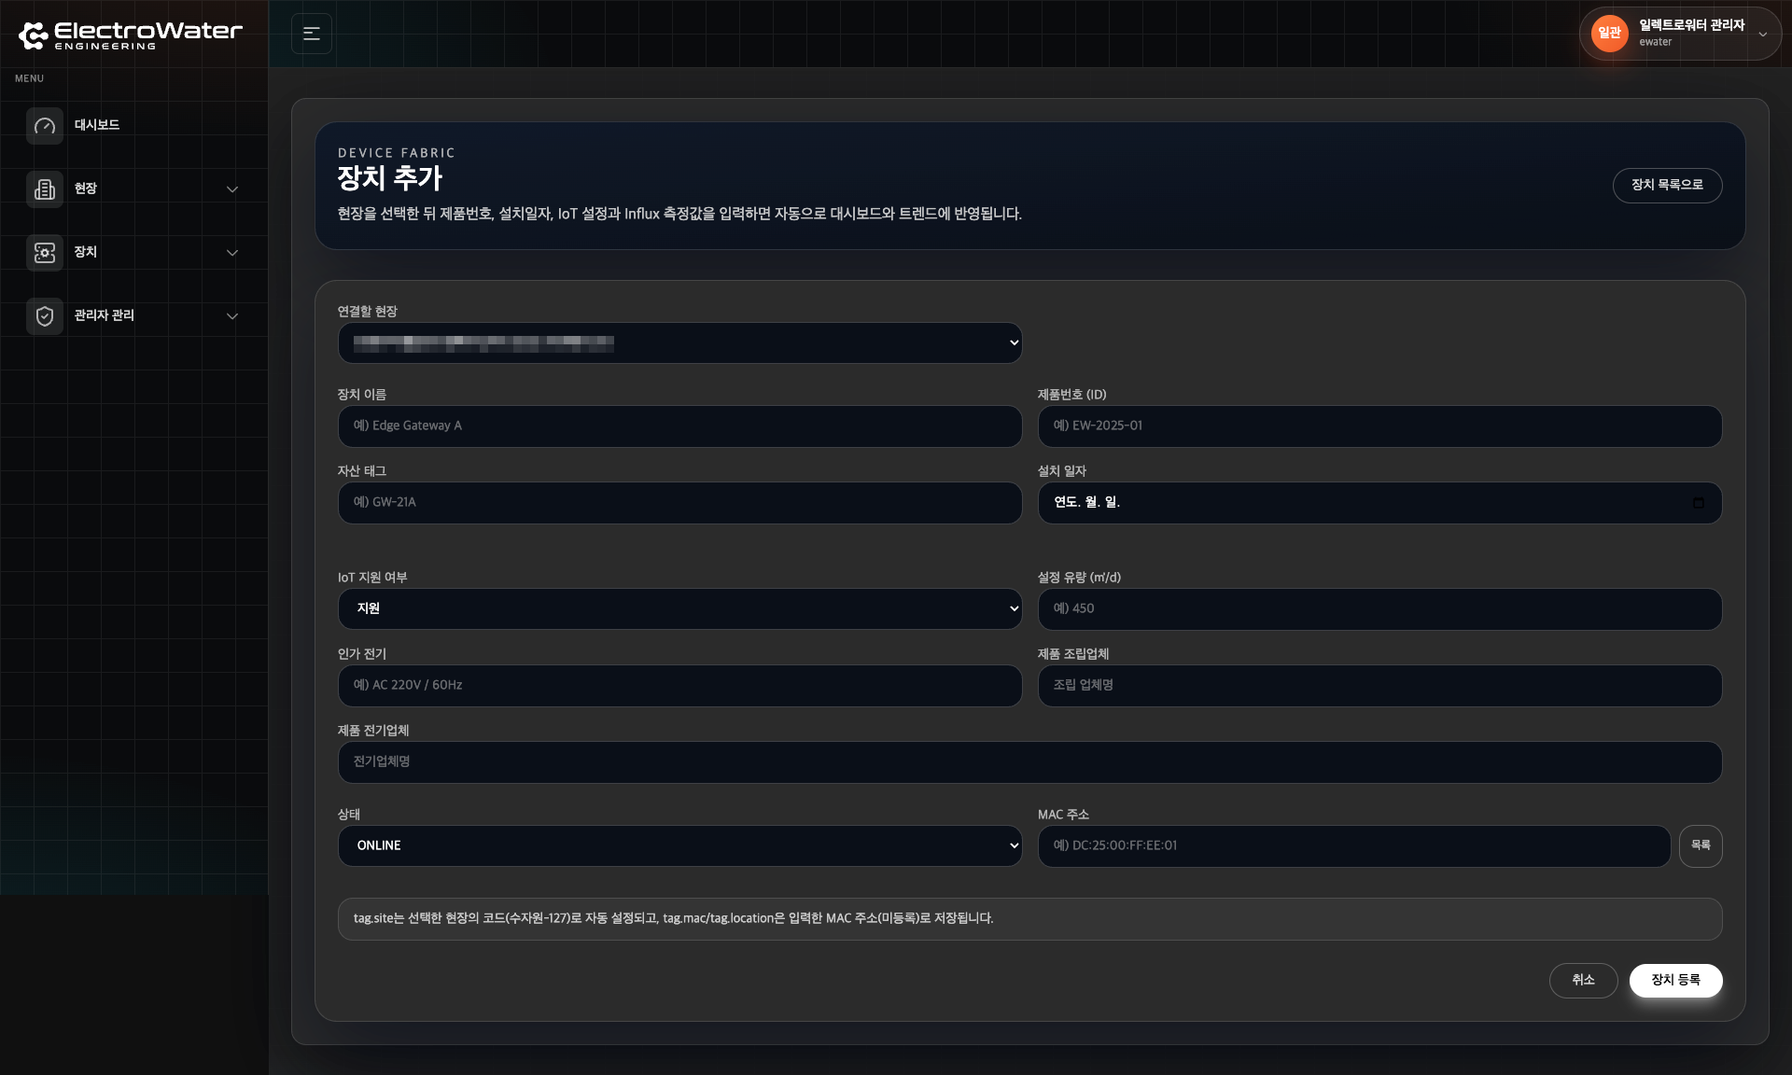
Task: Open the IoT 지원 여부 dropdown
Action: coord(679,608)
